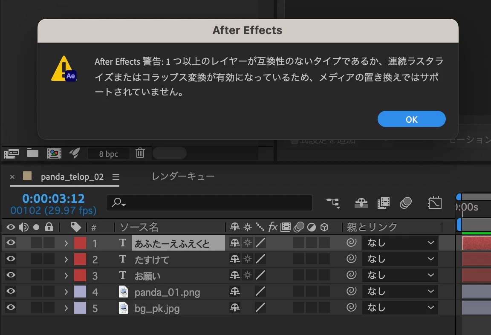Select the bg_pk.jpg layer name
The height and width of the screenshot is (335, 491).
click(x=157, y=309)
